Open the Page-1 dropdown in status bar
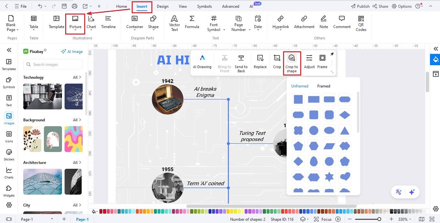The image size is (440, 223). click(x=52, y=219)
